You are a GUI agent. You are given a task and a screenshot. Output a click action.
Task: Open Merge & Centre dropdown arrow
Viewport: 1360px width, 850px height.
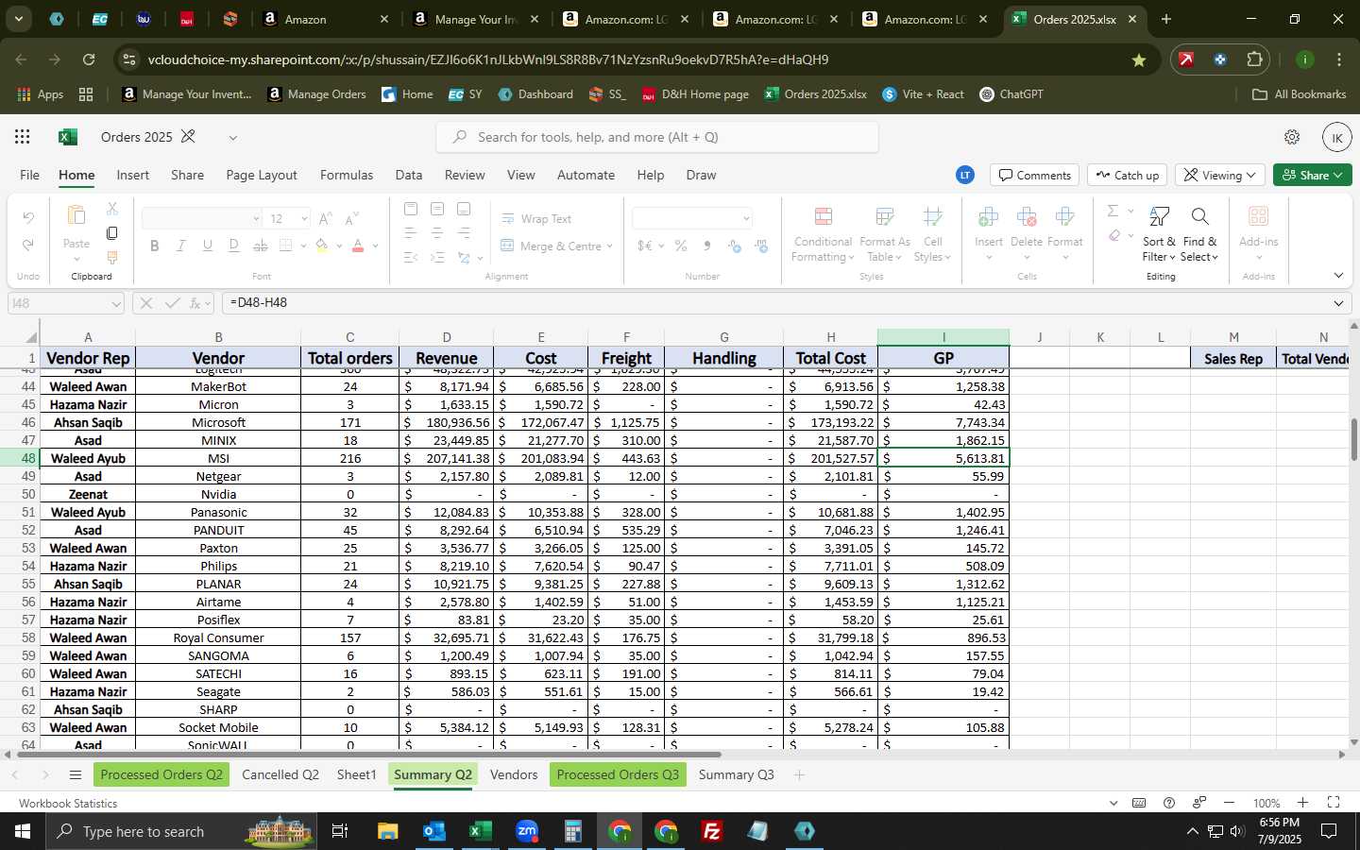pos(610,246)
